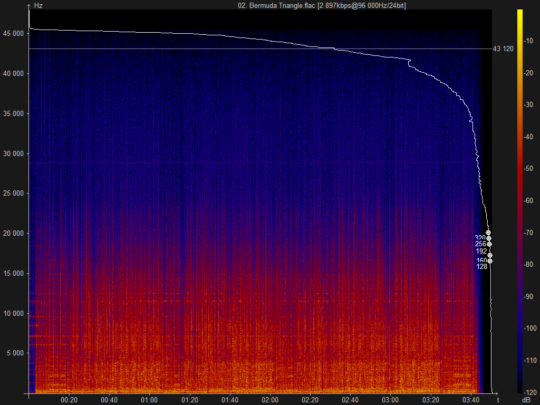The width and height of the screenshot is (540, 405).
Task: Click the "128" bitrate marker label
Action: click(x=482, y=266)
